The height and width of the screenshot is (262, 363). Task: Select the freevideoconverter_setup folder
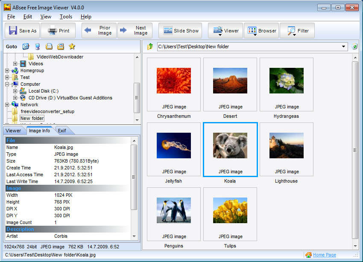pos(47,111)
